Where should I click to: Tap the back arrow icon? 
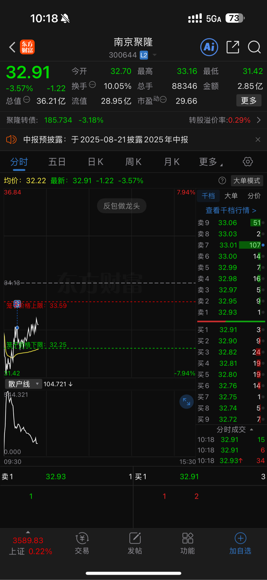[x=12, y=47]
